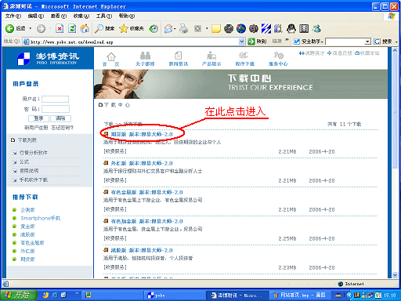
Task: Click the 信息反馈 top link
Action: pyautogui.click(x=340, y=53)
